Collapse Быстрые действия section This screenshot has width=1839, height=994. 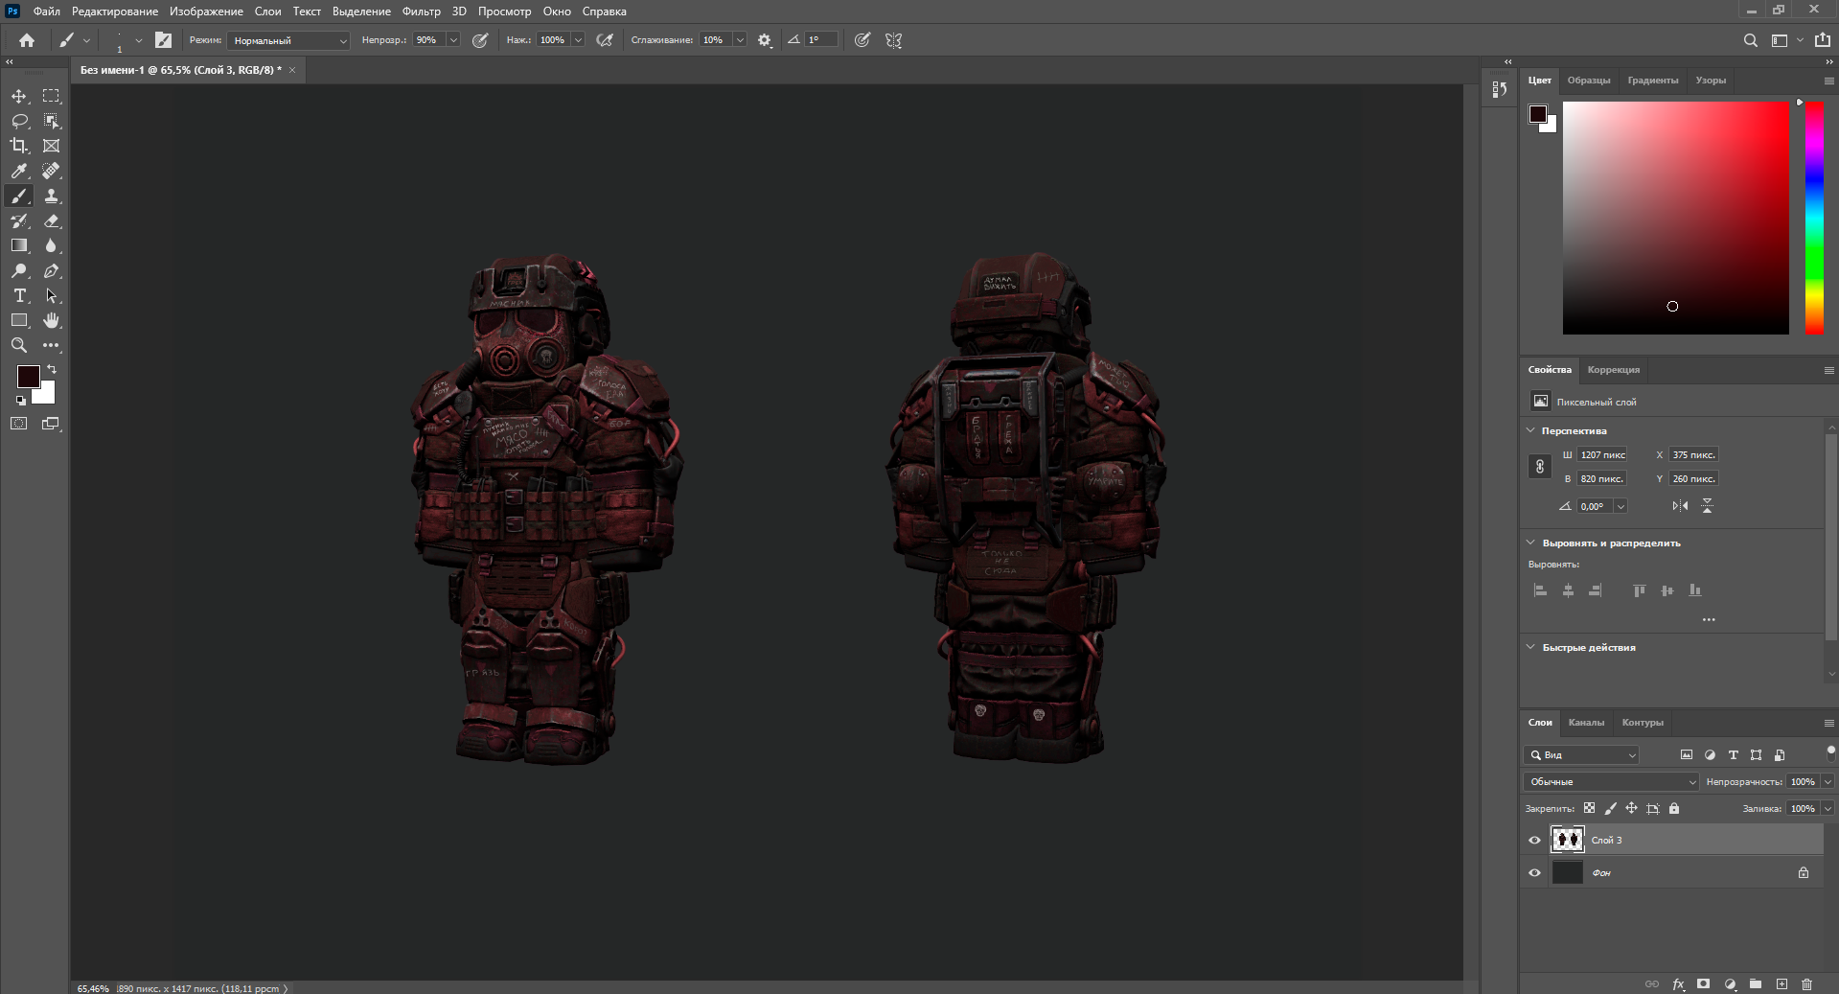pos(1530,647)
